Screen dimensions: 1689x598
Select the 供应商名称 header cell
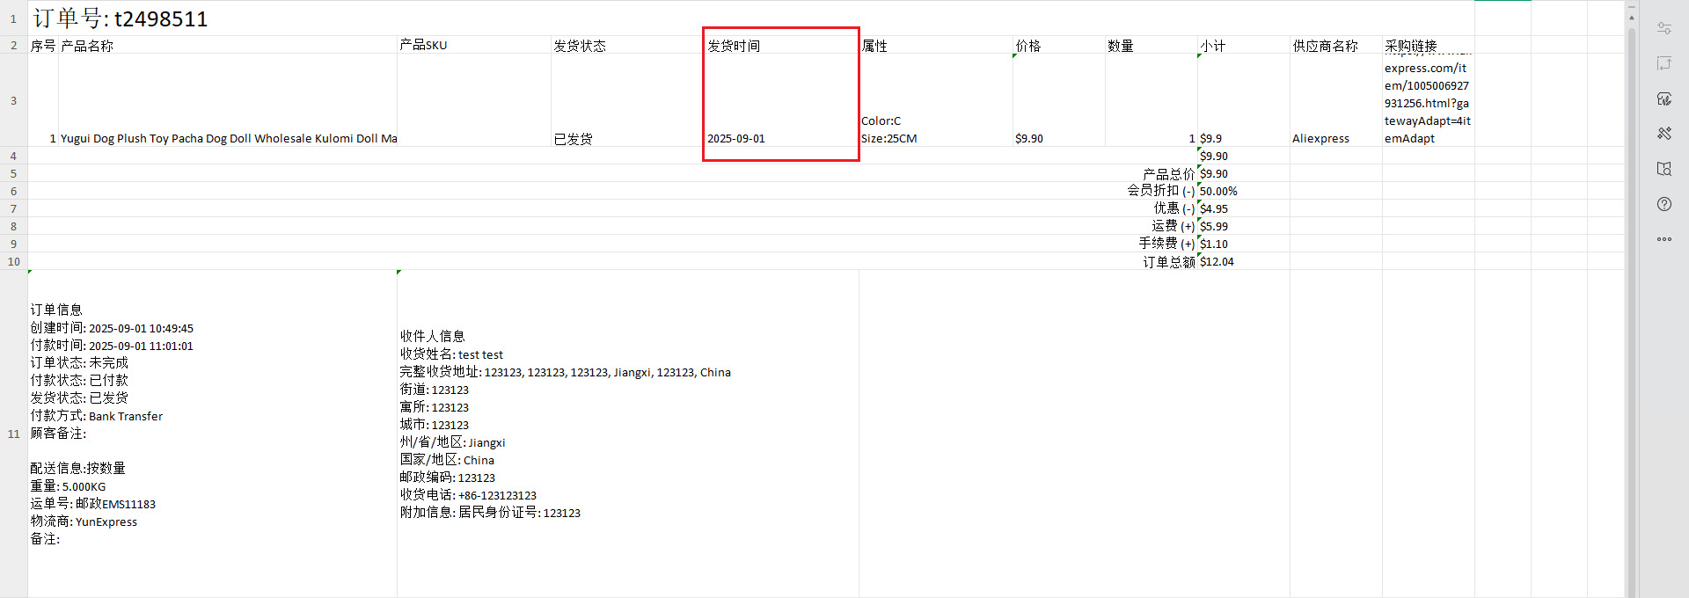(1336, 45)
